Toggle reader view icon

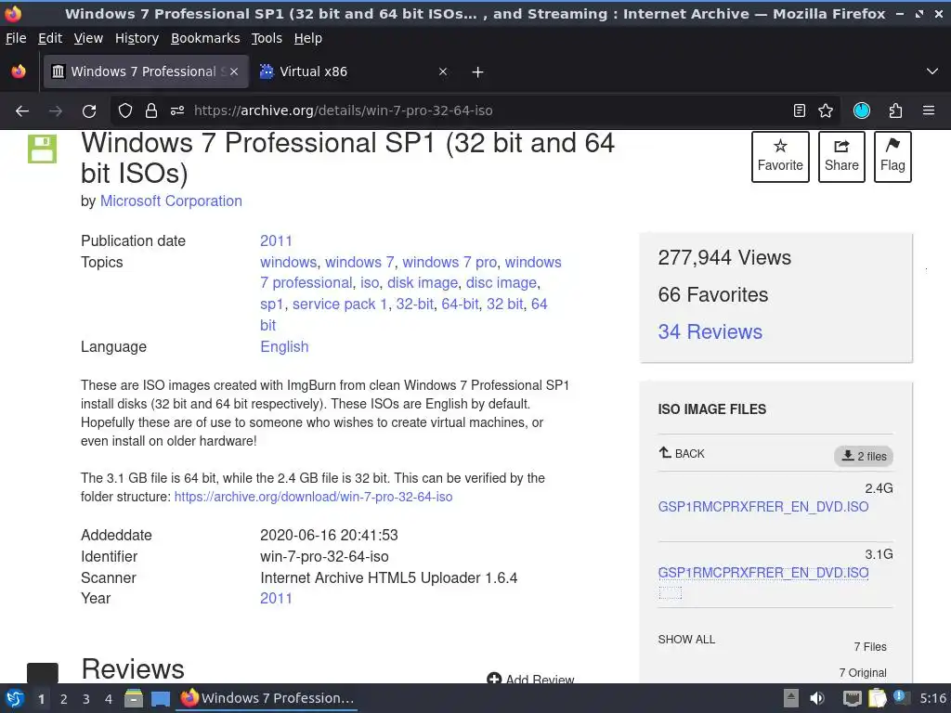coord(800,110)
